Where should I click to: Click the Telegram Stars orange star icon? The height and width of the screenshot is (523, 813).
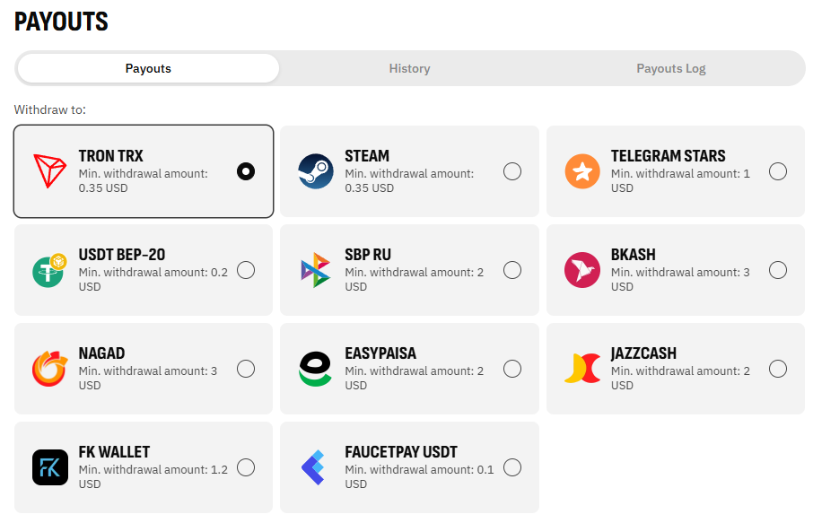pyautogui.click(x=582, y=171)
